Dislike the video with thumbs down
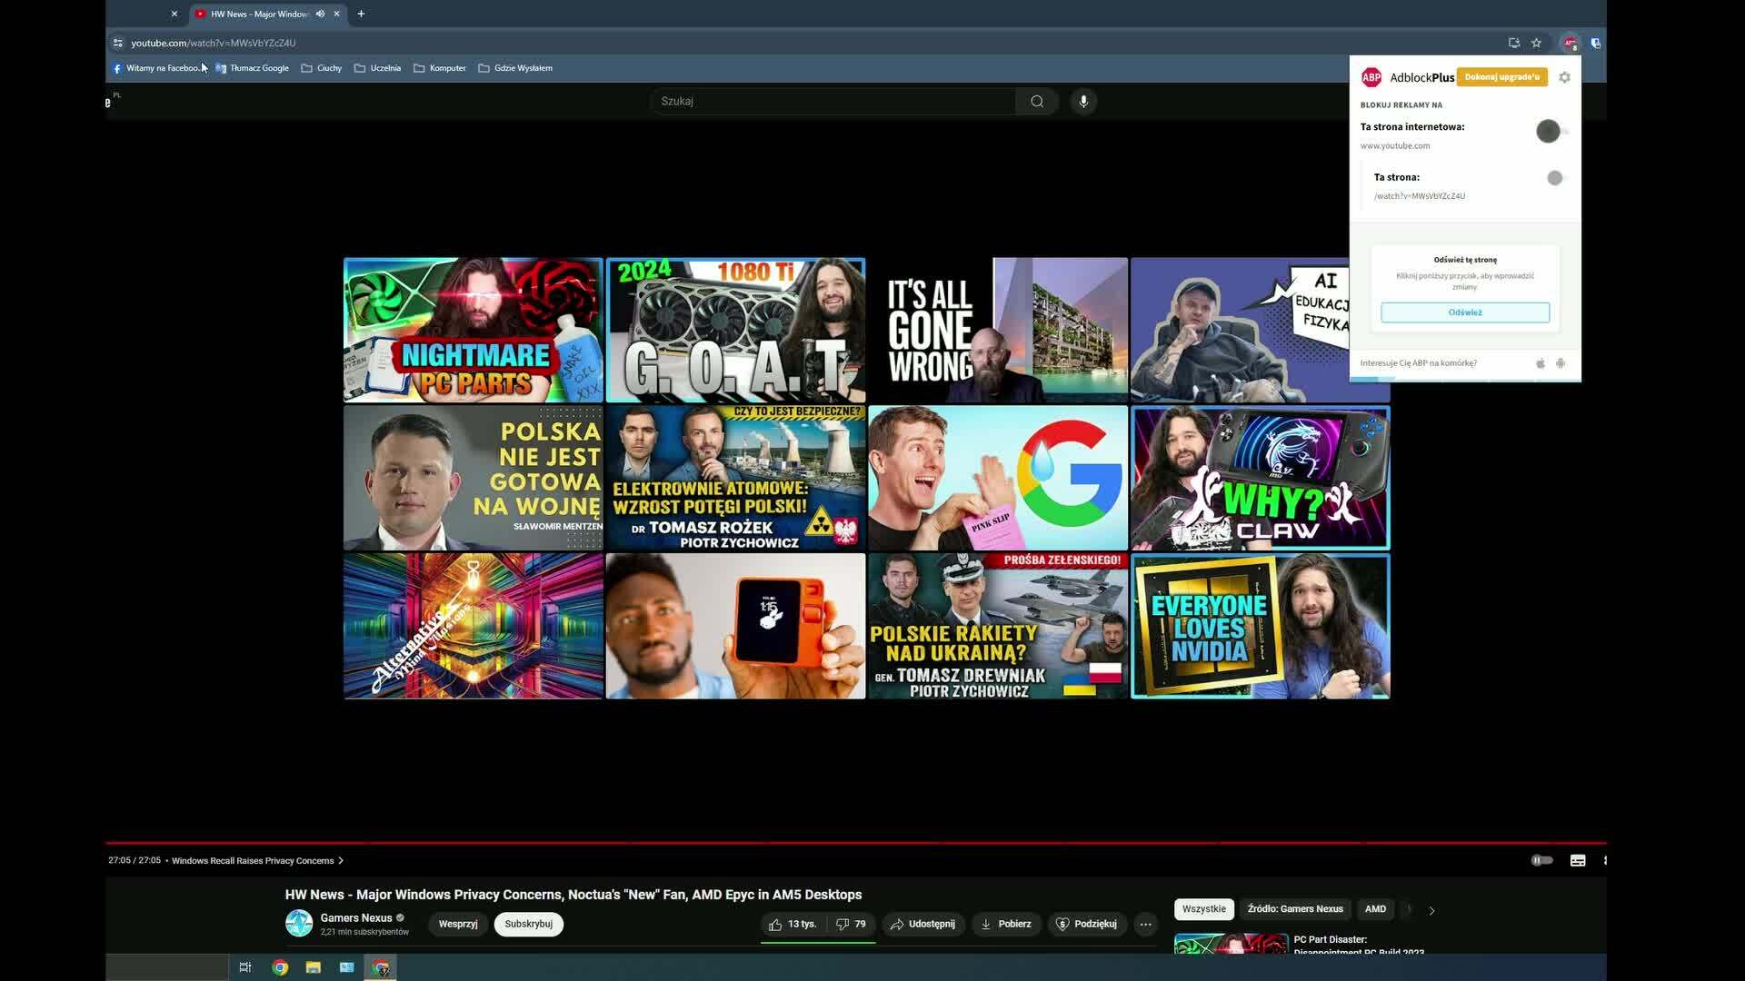The width and height of the screenshot is (1745, 981). click(851, 924)
